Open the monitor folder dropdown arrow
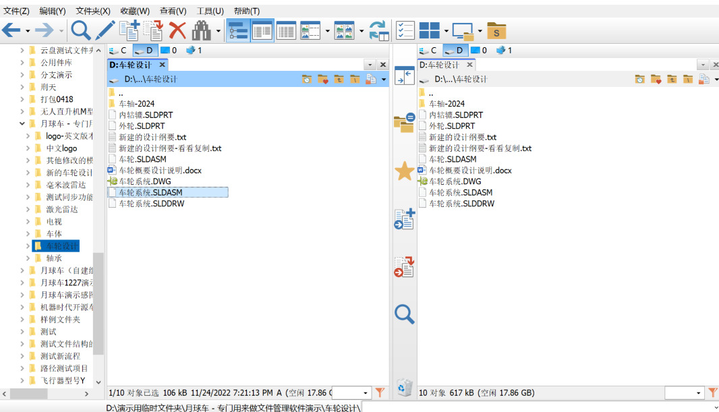The height and width of the screenshot is (412, 719). point(480,31)
